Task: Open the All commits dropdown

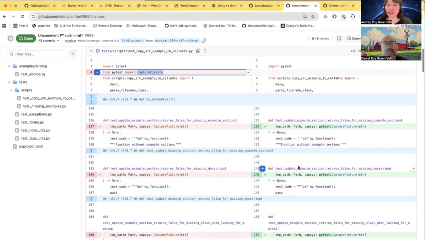Action: tap(49, 41)
